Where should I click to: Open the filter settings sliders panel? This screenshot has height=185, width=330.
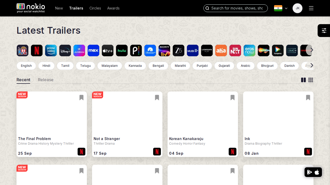[324, 31]
